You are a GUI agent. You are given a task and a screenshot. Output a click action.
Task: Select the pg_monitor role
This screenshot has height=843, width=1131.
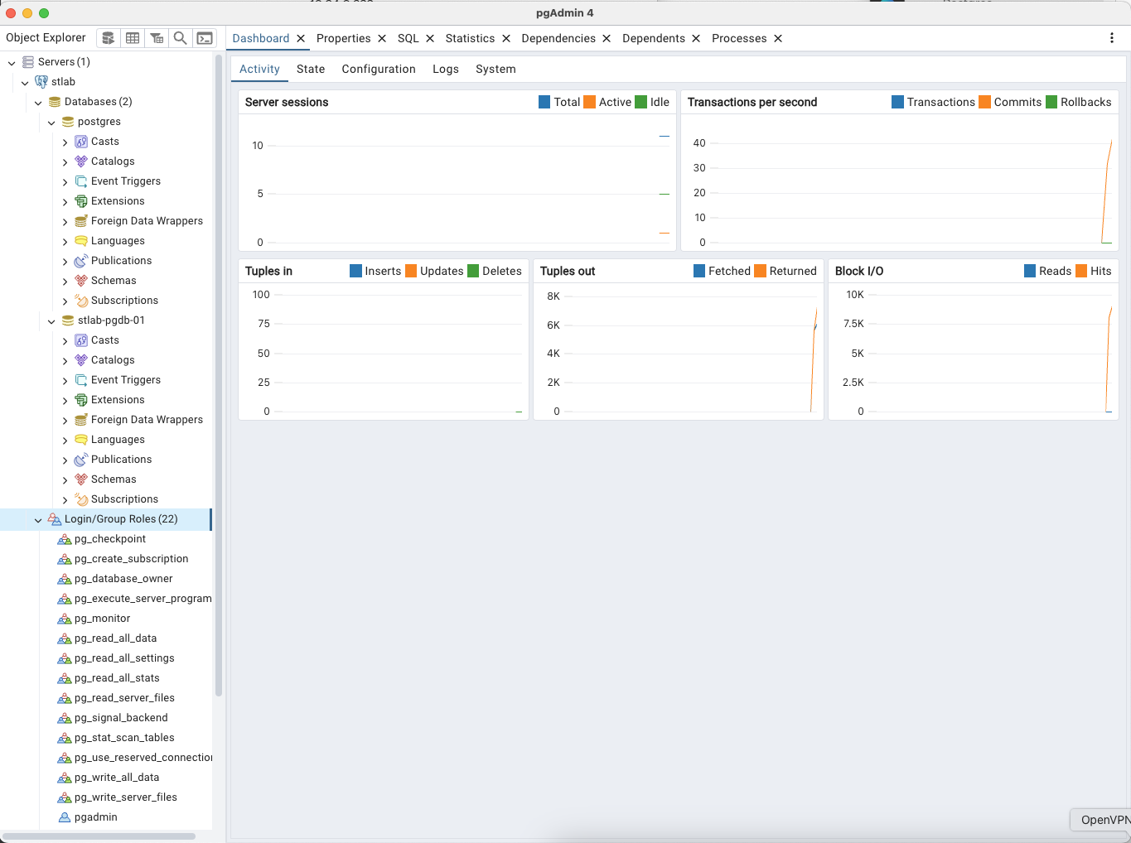pyautogui.click(x=102, y=619)
